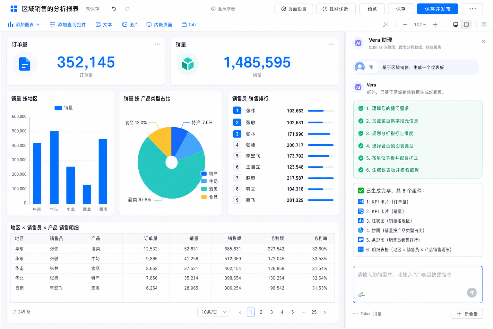493x329 pixels.
Task: Insert a 图片 image component
Action: (x=130, y=24)
